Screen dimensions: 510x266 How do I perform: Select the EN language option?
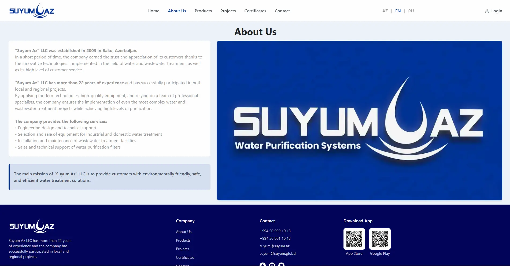[398, 11]
